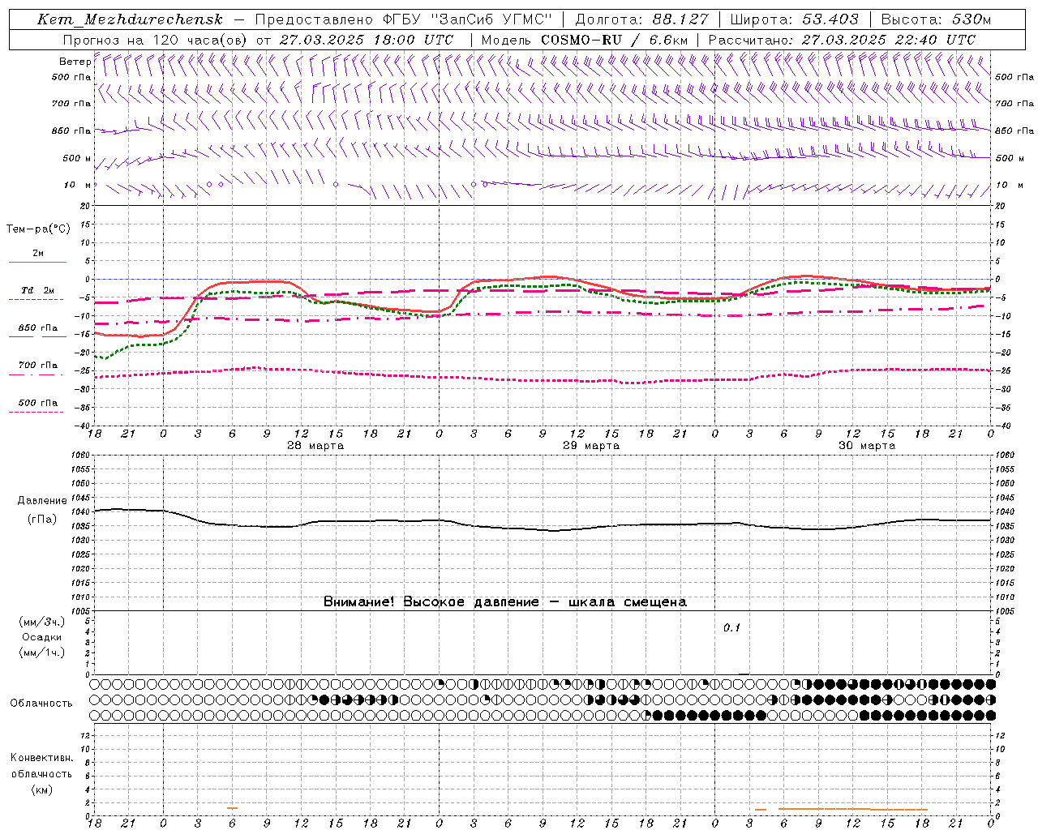Select the 29 марта date label

point(591,446)
